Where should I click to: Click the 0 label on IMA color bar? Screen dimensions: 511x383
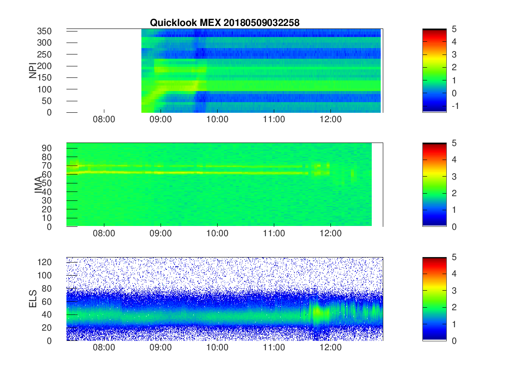454,226
